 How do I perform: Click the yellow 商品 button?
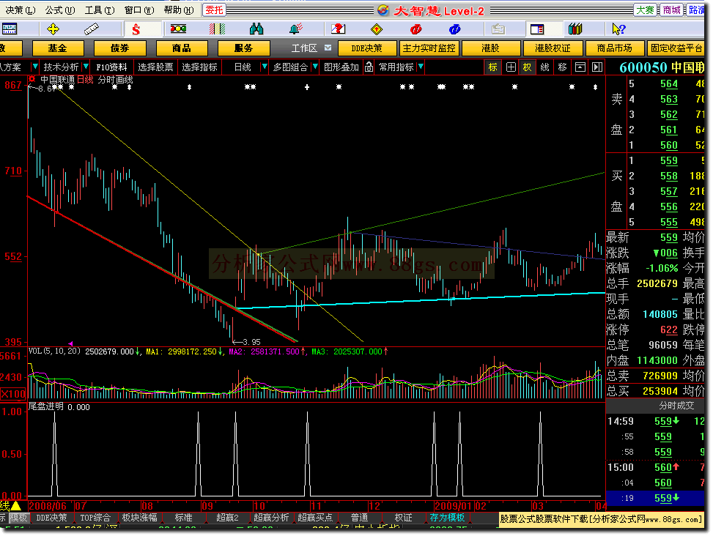[182, 48]
